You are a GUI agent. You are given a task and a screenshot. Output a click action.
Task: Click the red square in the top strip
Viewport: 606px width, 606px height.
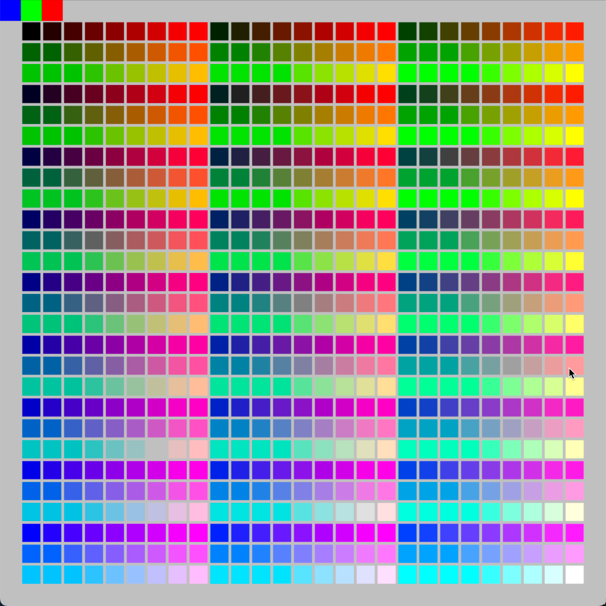[x=52, y=10]
